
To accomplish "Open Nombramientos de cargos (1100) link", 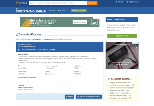I will point(122,85).
